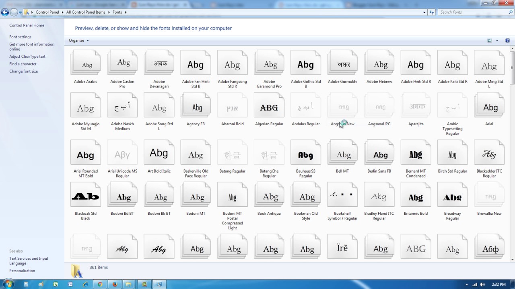The width and height of the screenshot is (515, 289).
Task: Open Control Panel Home link
Action: (x=27, y=25)
